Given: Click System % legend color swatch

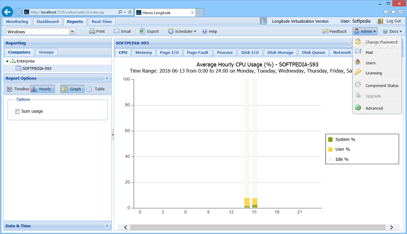Looking at the screenshot, I should tap(330, 139).
